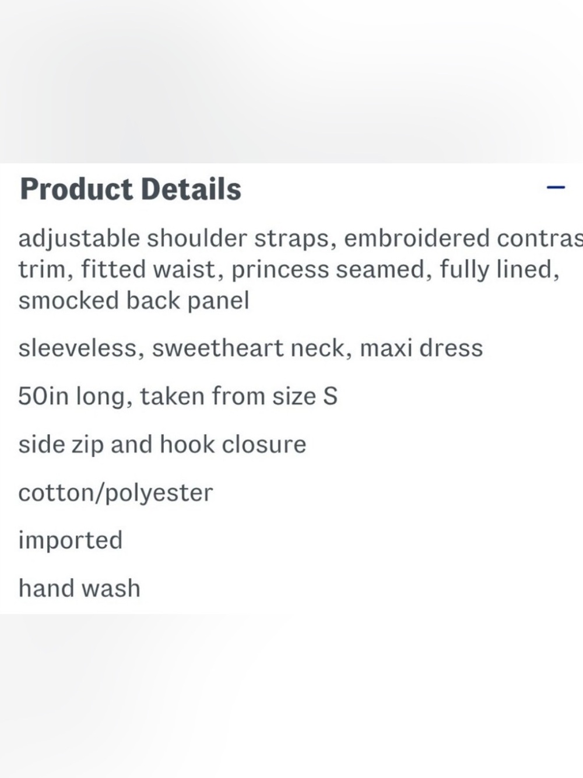Click the "cotton/polyester" material line
The height and width of the screenshot is (778, 583).
tap(115, 493)
